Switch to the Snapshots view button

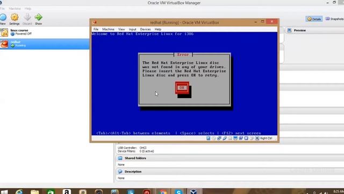click(334, 19)
